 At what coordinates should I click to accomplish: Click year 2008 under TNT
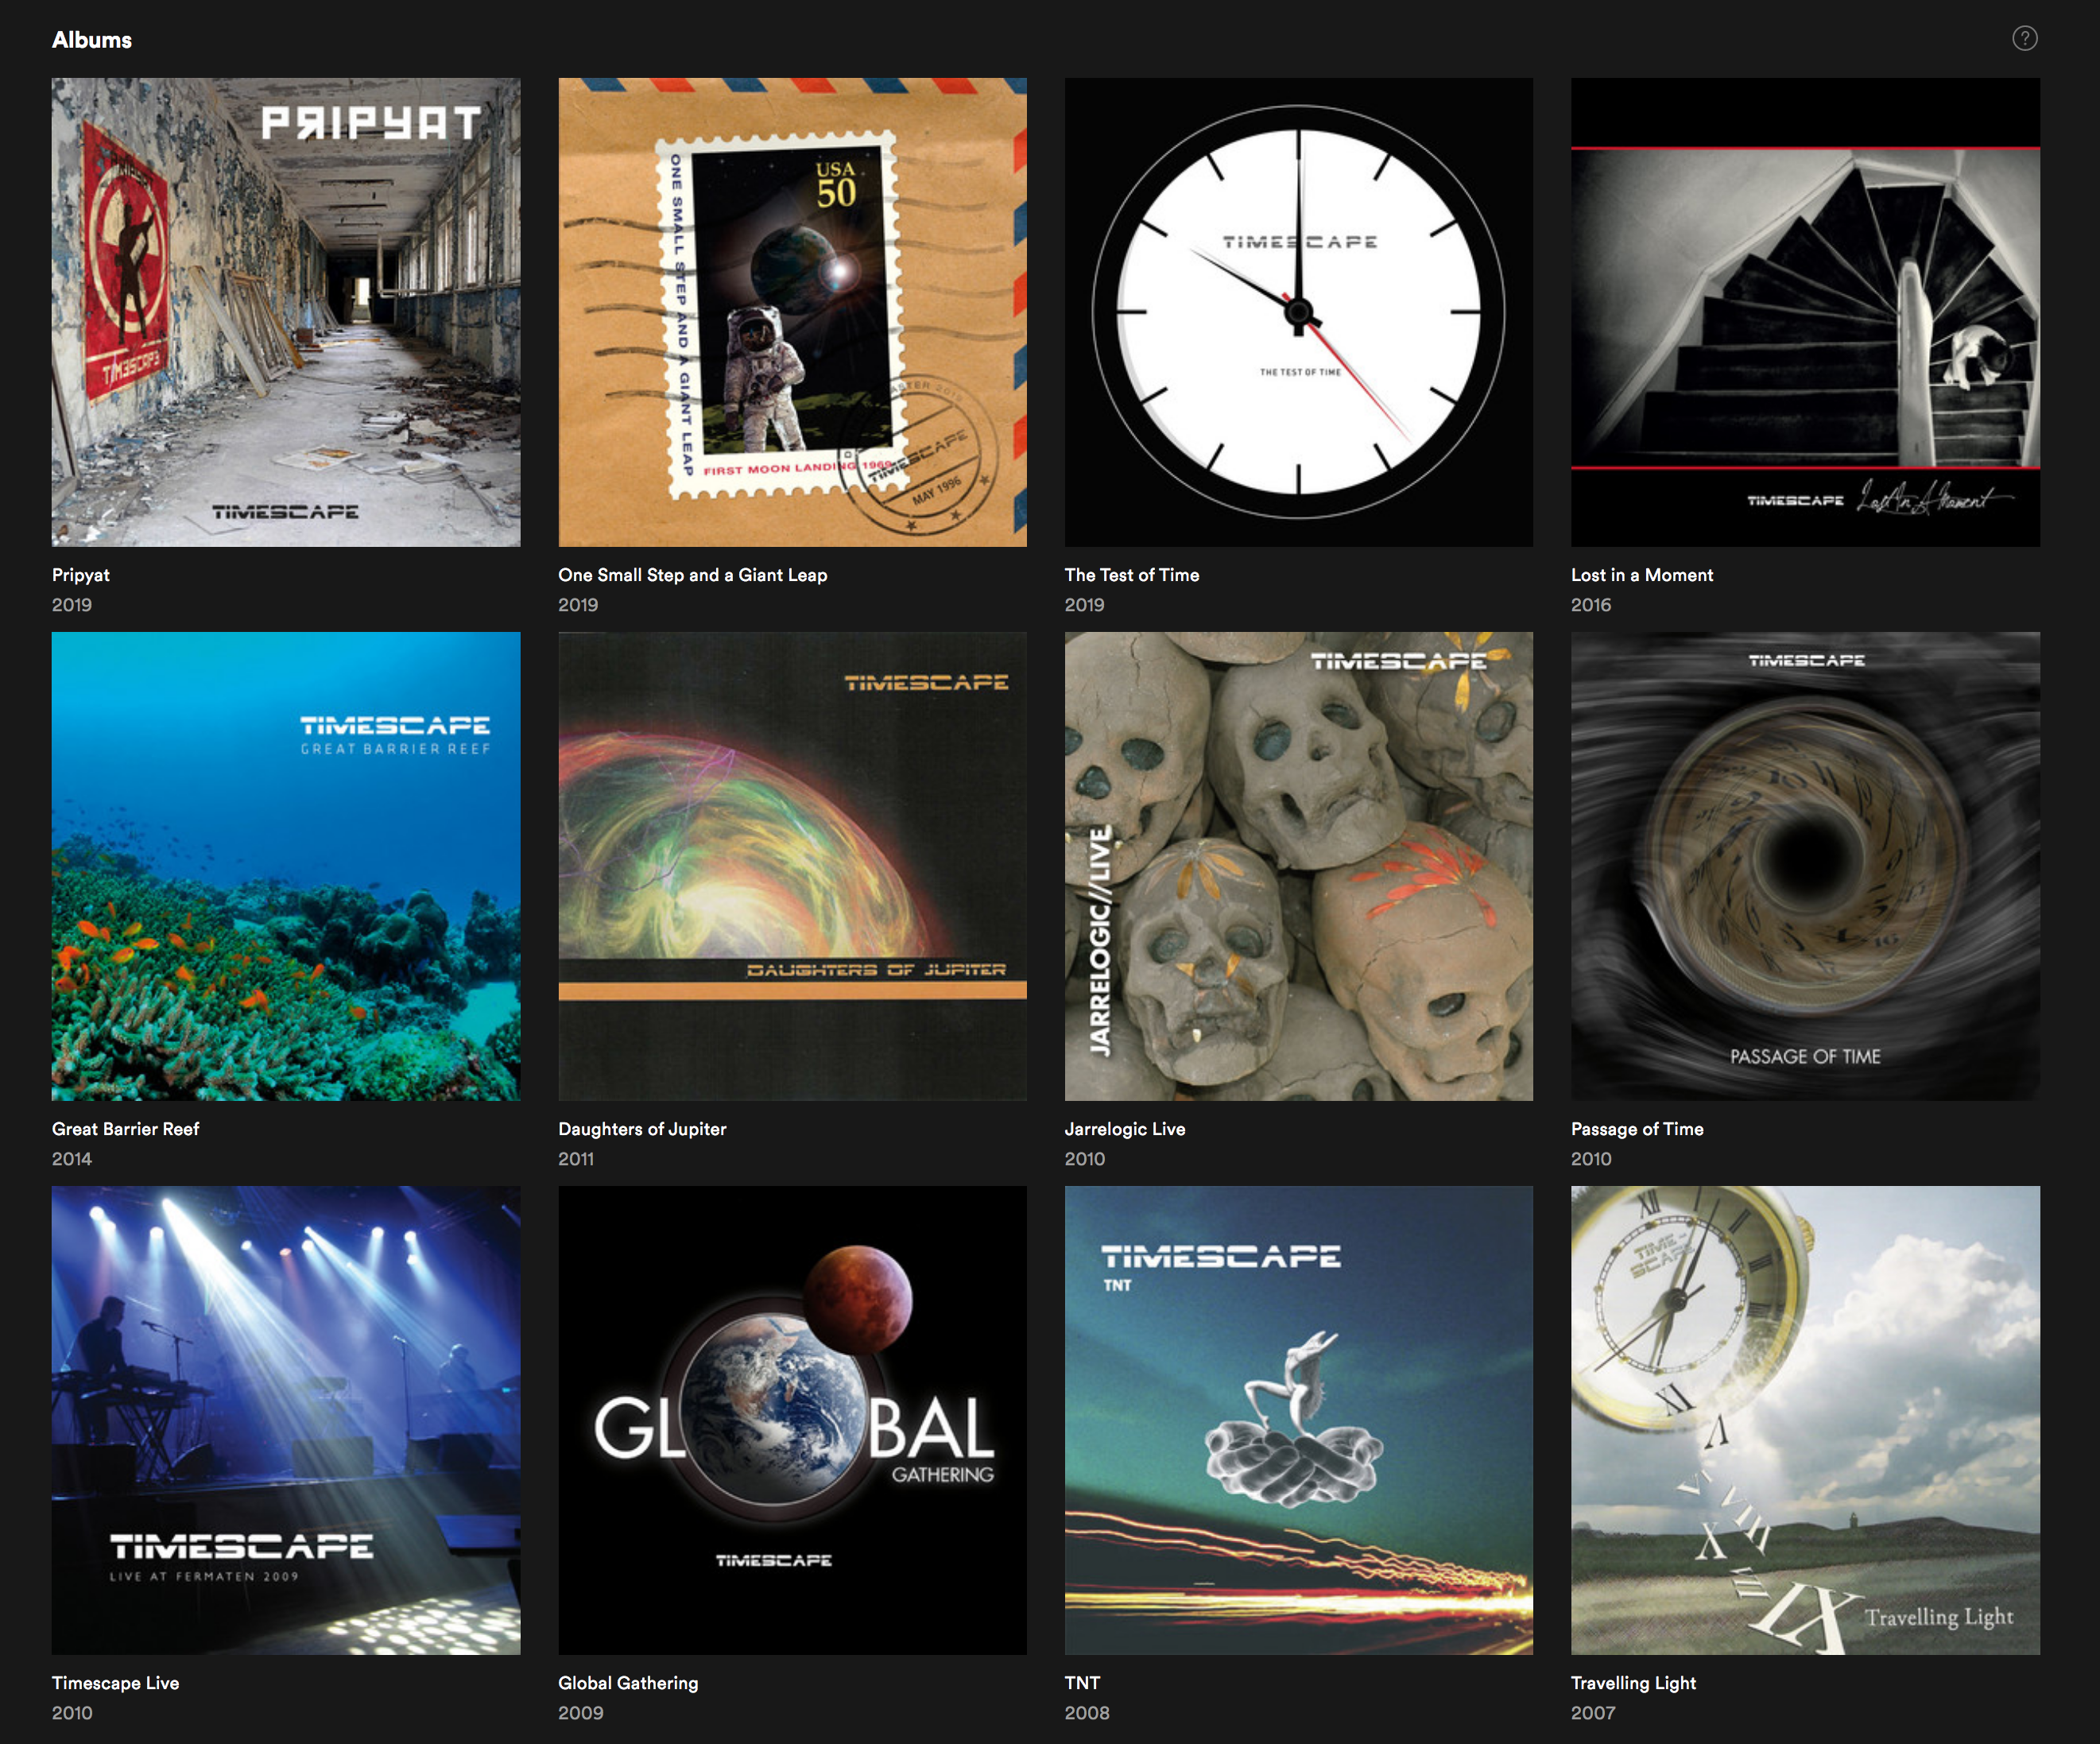(x=1087, y=1713)
